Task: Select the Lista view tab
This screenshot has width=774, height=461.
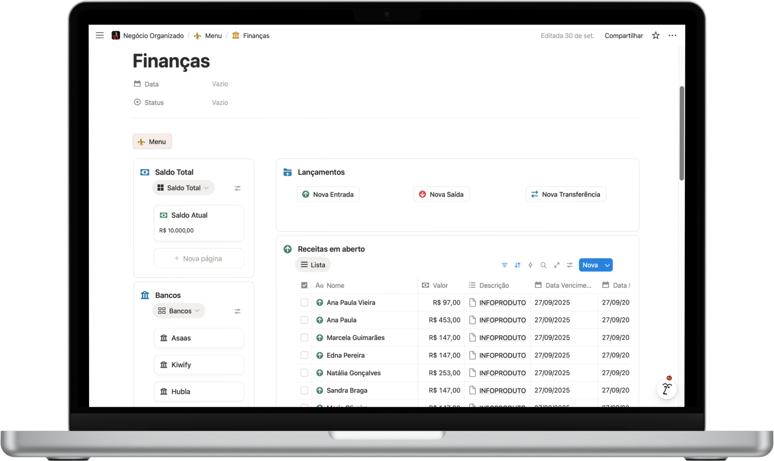Action: (x=313, y=265)
